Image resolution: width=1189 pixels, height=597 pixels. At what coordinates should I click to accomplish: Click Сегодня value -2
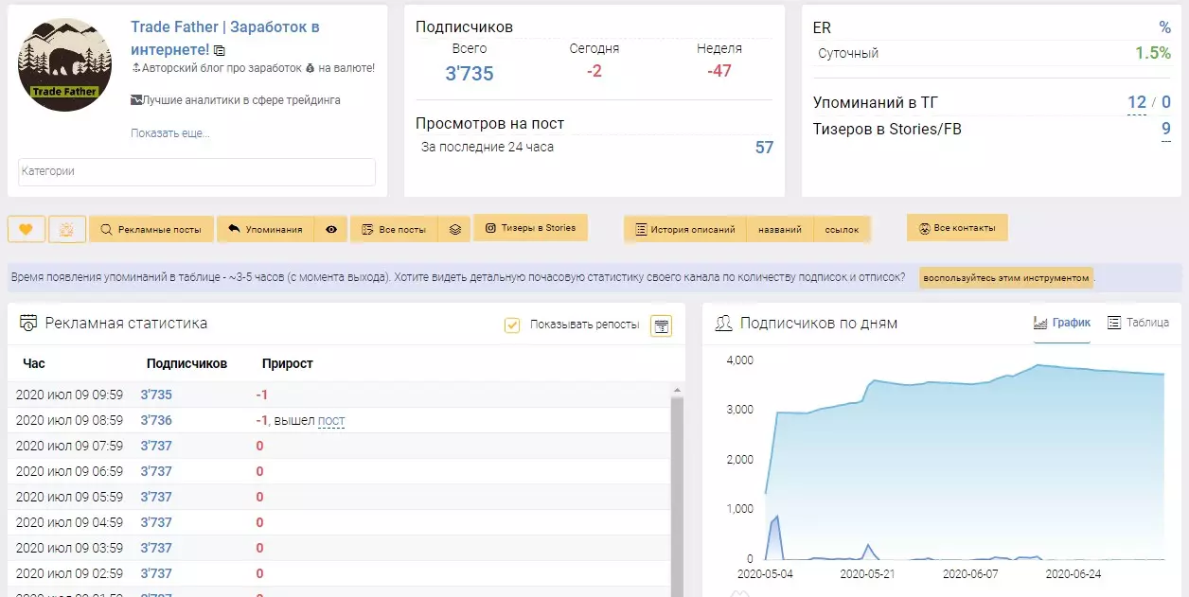pos(594,71)
